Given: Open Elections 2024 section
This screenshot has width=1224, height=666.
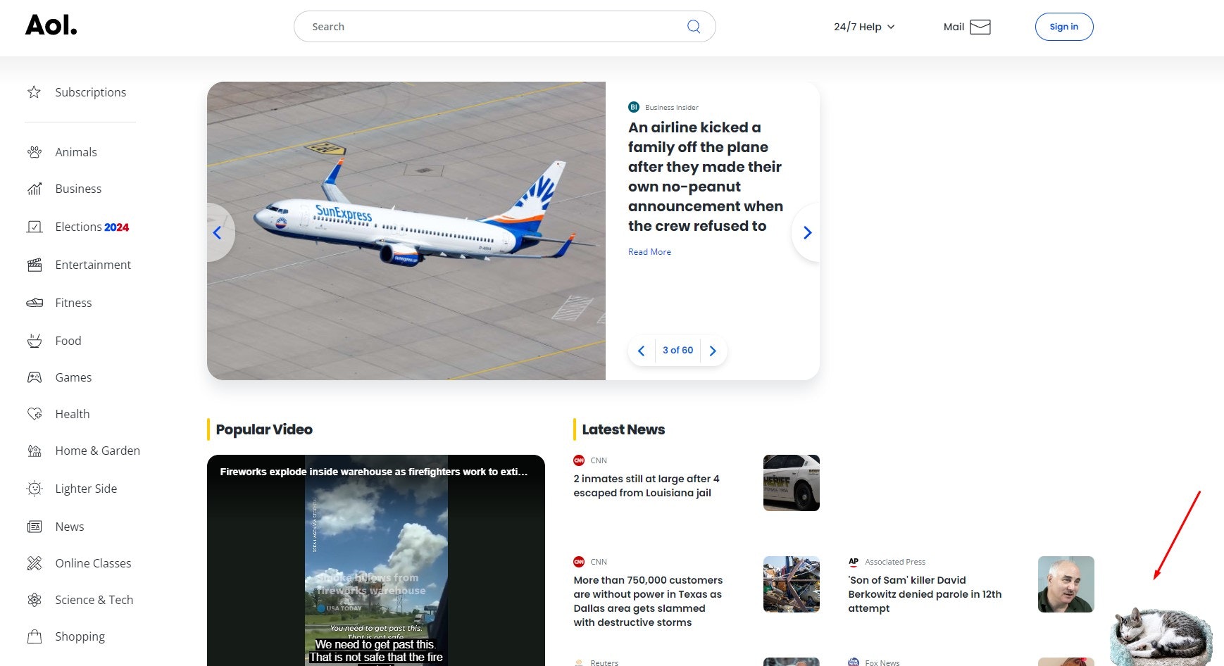Looking at the screenshot, I should [x=92, y=227].
